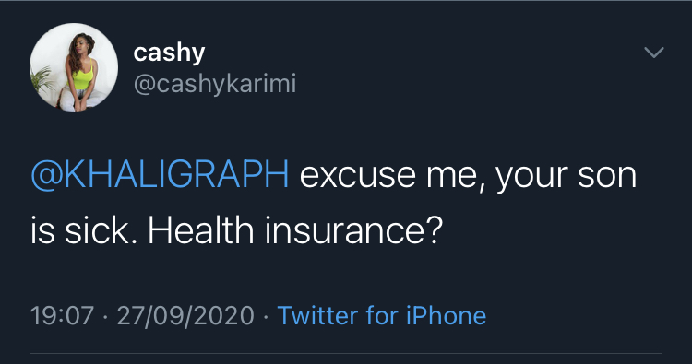Click the tweet text "excuse me, your son"

pos(468,175)
